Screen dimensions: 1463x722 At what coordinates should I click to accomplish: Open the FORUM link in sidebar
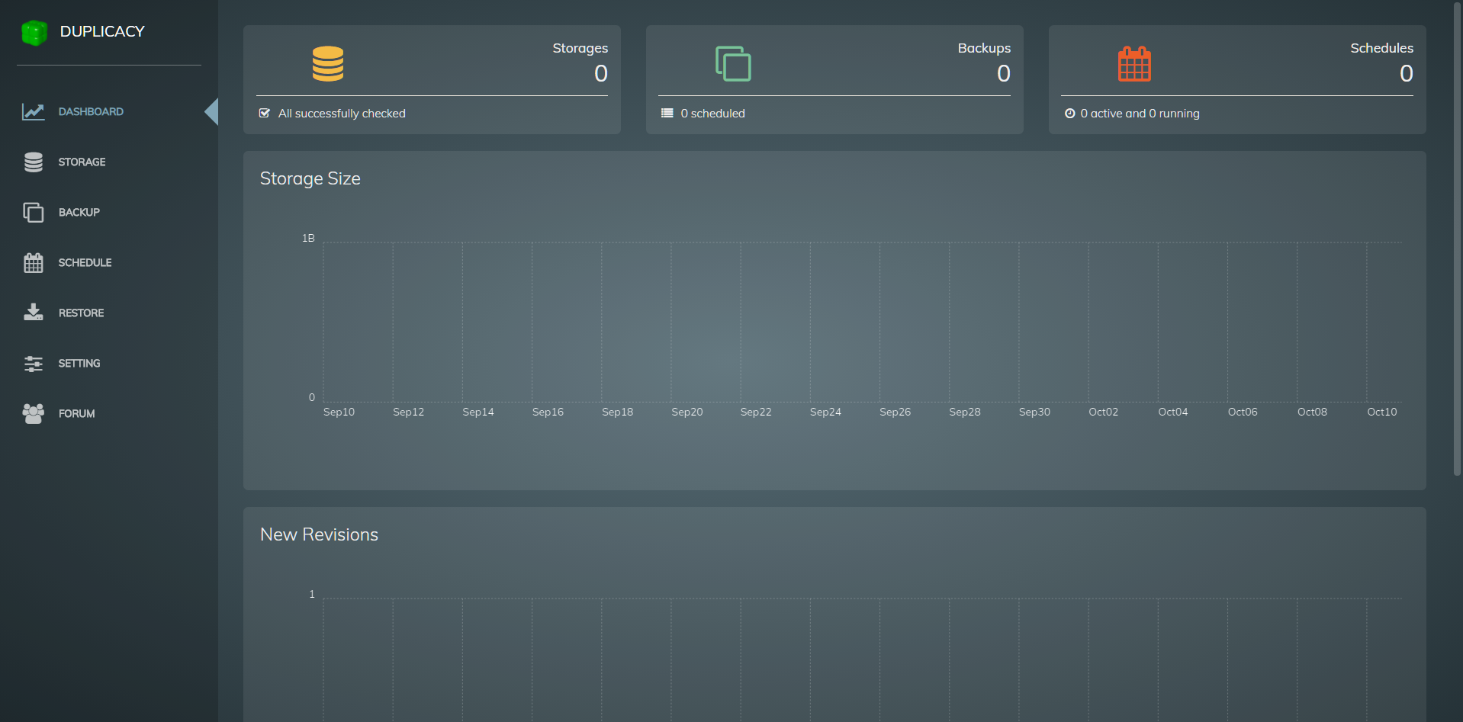coord(77,414)
